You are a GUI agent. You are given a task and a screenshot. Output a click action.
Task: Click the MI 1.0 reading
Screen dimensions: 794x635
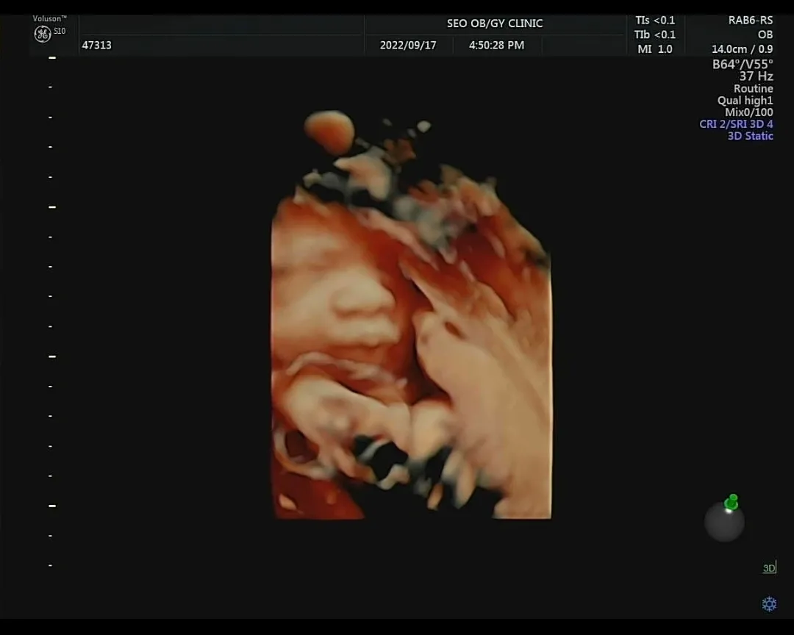click(655, 49)
